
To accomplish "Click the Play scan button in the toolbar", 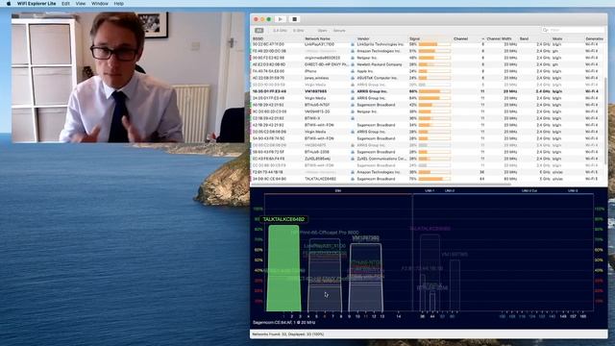I will 280,19.
